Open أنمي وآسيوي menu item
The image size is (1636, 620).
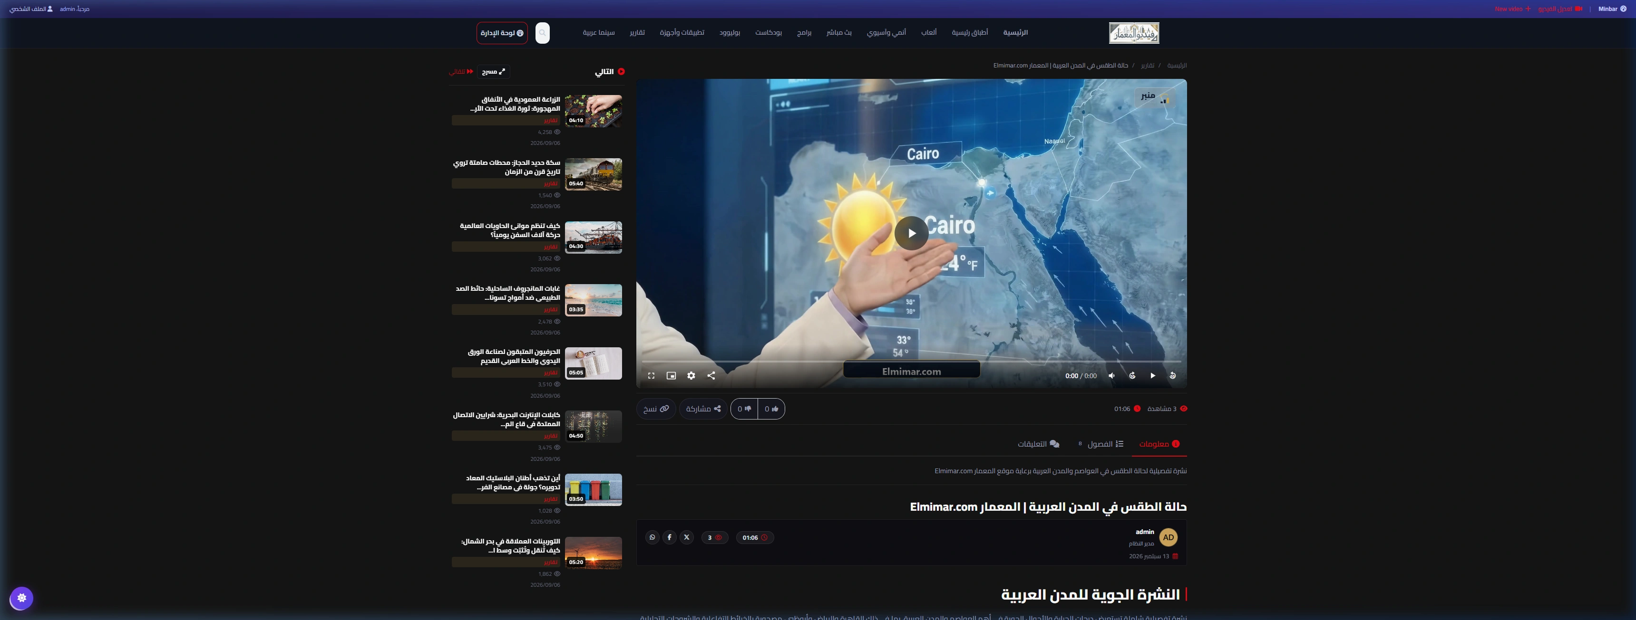pyautogui.click(x=886, y=32)
